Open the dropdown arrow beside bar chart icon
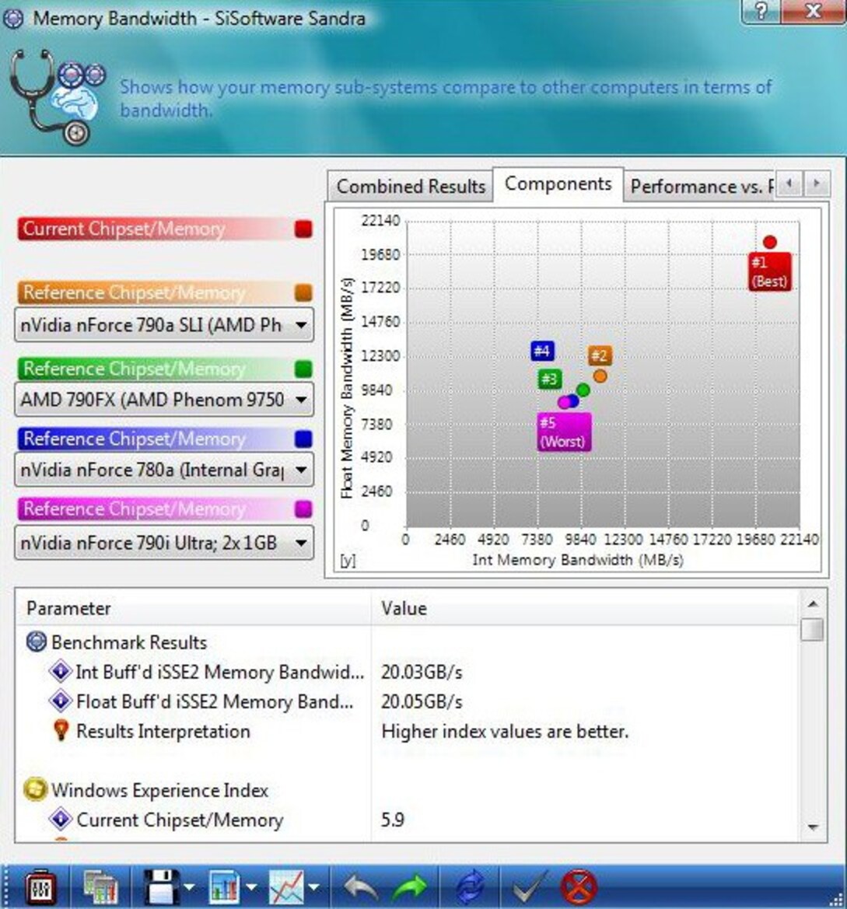Image resolution: width=847 pixels, height=909 pixels. pos(251,887)
